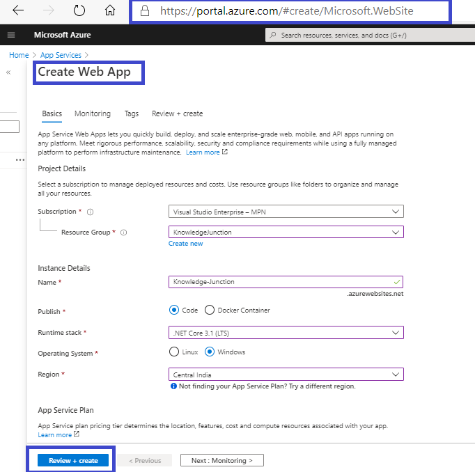Reload the page with refresh icon

79,10
